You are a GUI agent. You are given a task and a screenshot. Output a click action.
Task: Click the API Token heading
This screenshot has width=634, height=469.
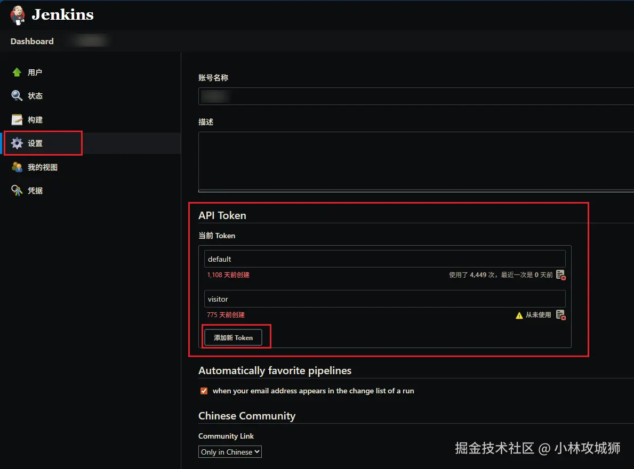click(x=222, y=215)
